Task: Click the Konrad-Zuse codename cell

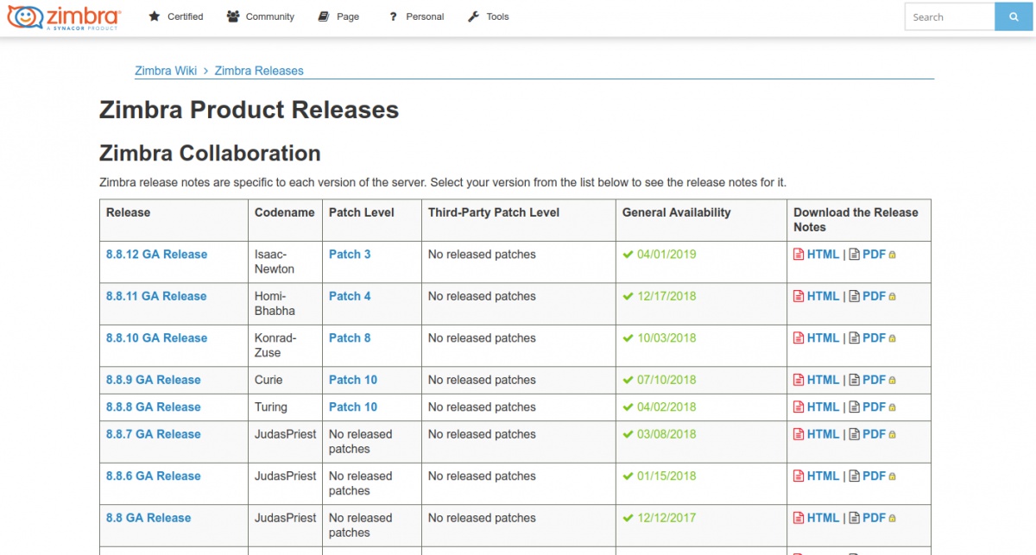Action: point(285,345)
